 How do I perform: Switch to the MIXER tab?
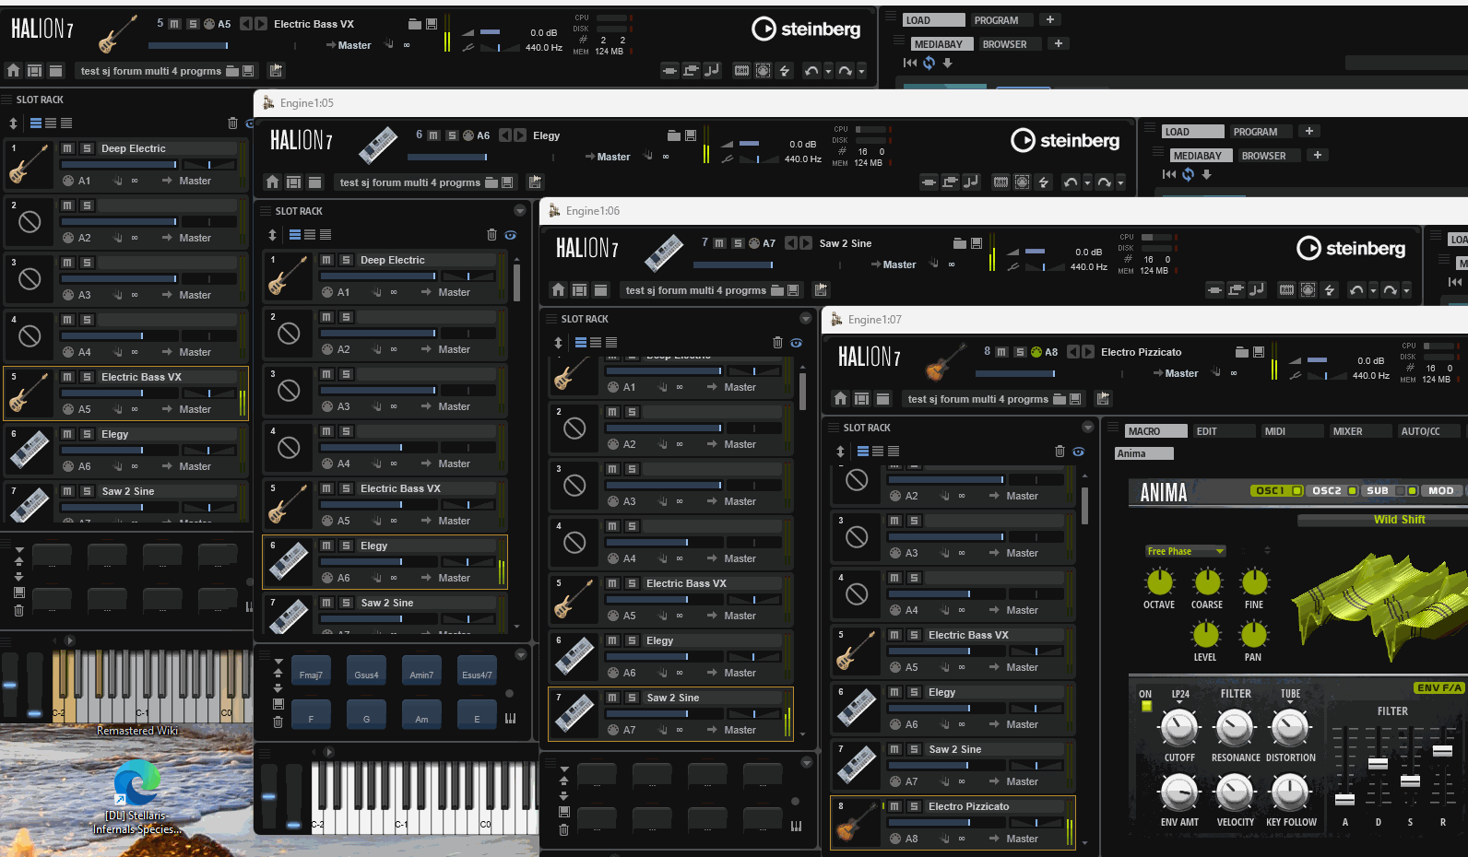coord(1347,431)
